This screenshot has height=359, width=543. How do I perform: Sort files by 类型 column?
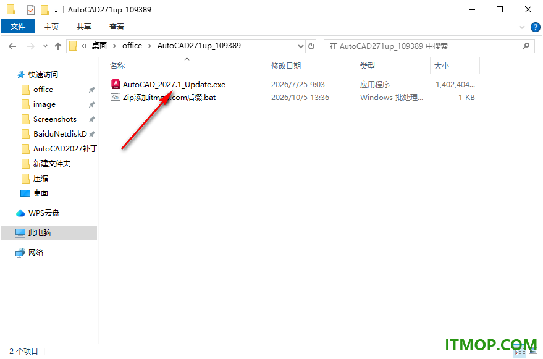tap(368, 66)
